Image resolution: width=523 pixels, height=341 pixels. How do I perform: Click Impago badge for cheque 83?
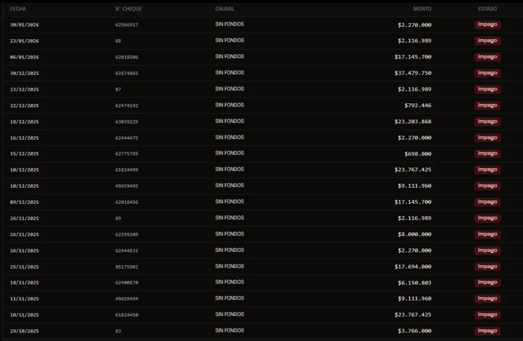click(x=487, y=331)
